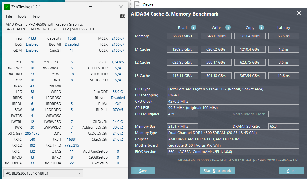Open the Tools menu in ZenTimings
The height and width of the screenshot is (179, 307).
tap(22, 16)
